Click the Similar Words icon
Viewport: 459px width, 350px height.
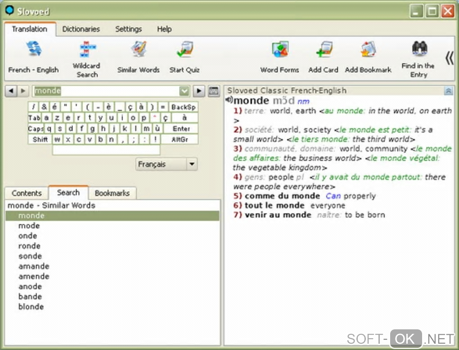(x=139, y=49)
